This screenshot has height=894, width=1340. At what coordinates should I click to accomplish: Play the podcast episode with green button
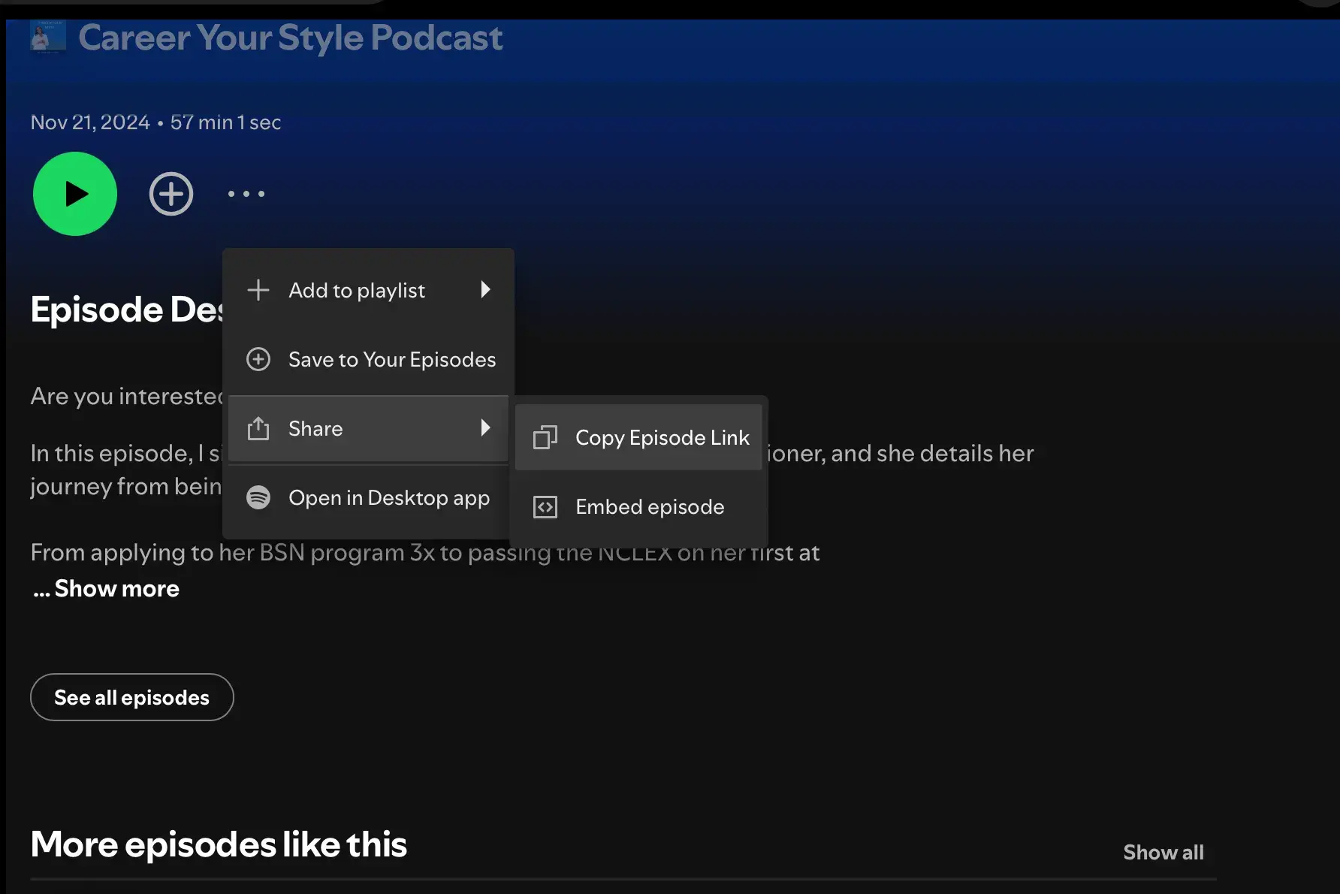[x=75, y=194]
